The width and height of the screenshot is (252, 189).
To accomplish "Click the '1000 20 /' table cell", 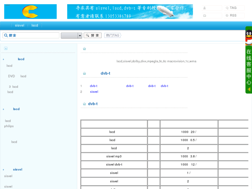I will click(189, 132).
